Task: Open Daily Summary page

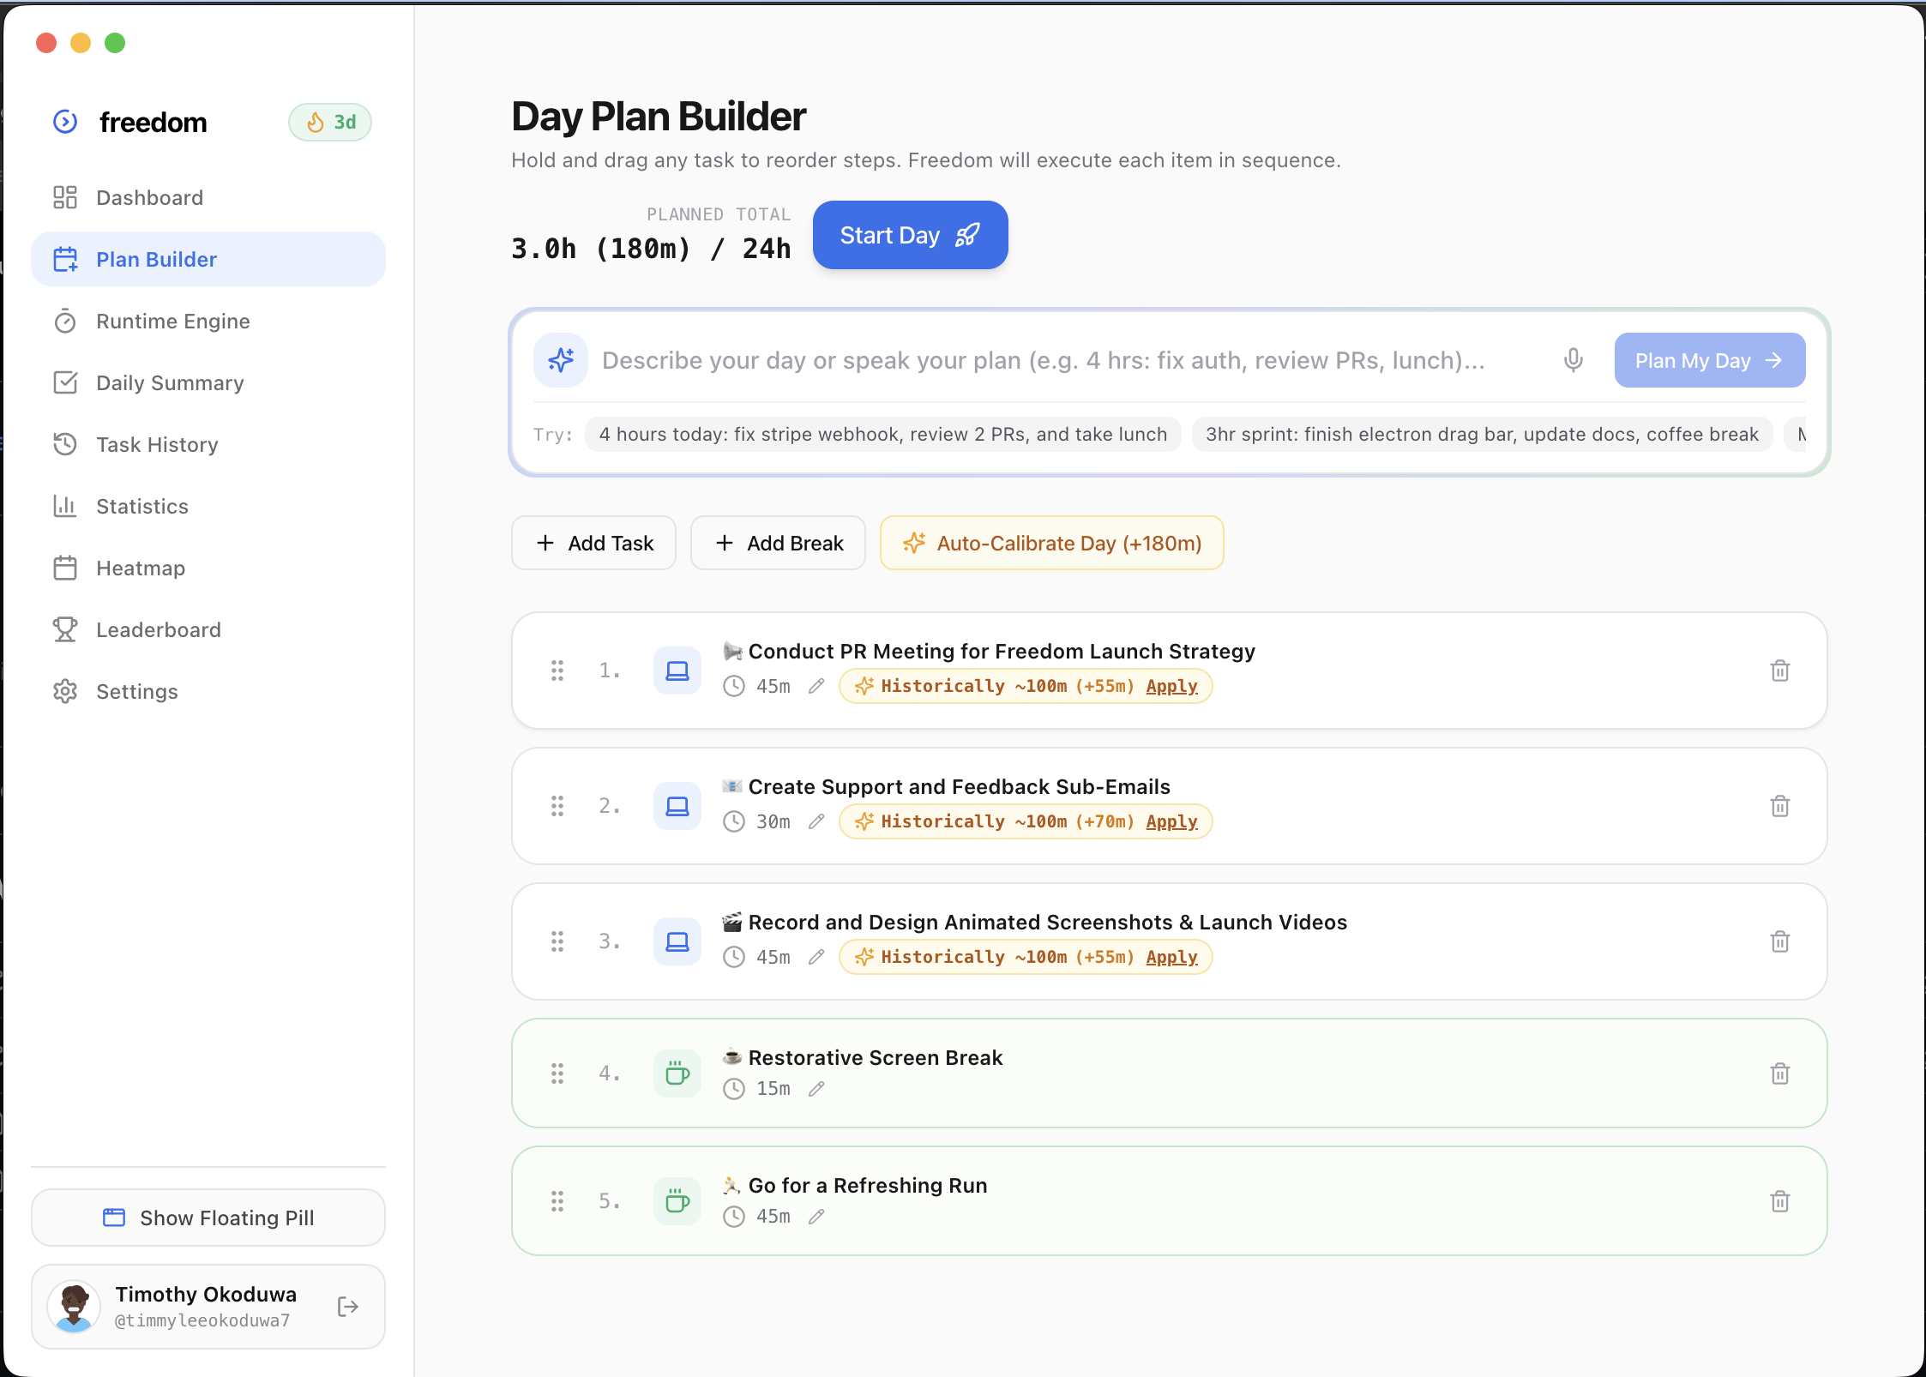Action: [x=208, y=382]
